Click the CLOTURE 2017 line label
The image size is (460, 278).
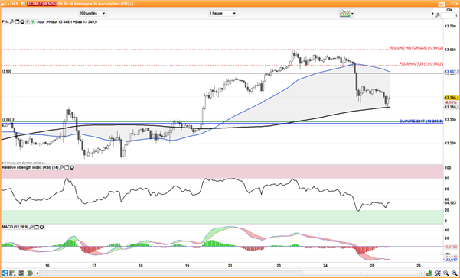[x=421, y=121]
